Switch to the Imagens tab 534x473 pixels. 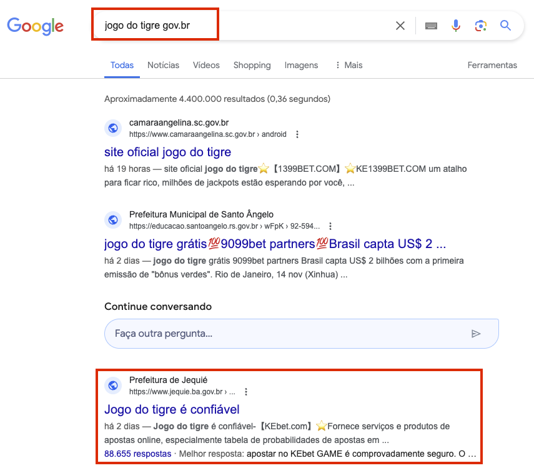pyautogui.click(x=301, y=65)
